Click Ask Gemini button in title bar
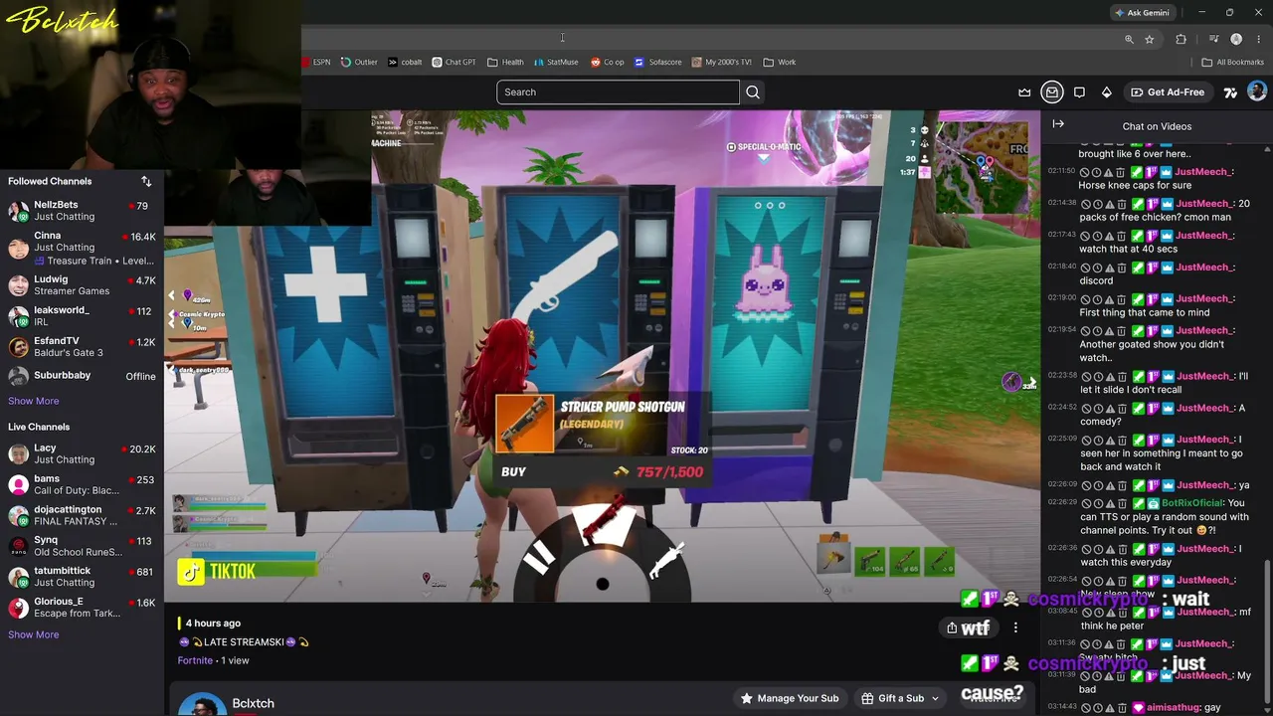 click(1142, 13)
